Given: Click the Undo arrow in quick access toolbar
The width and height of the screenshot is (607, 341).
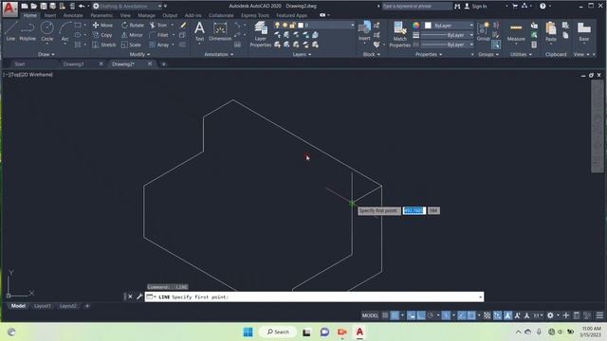Looking at the screenshot, I should [x=82, y=7].
